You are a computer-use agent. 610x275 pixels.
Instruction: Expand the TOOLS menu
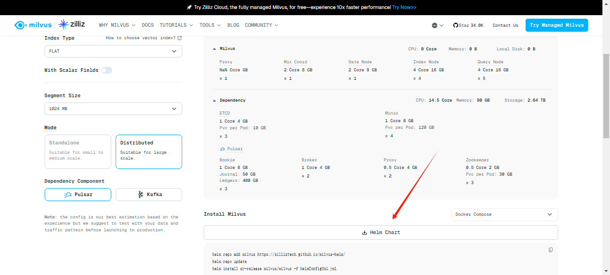tap(210, 25)
